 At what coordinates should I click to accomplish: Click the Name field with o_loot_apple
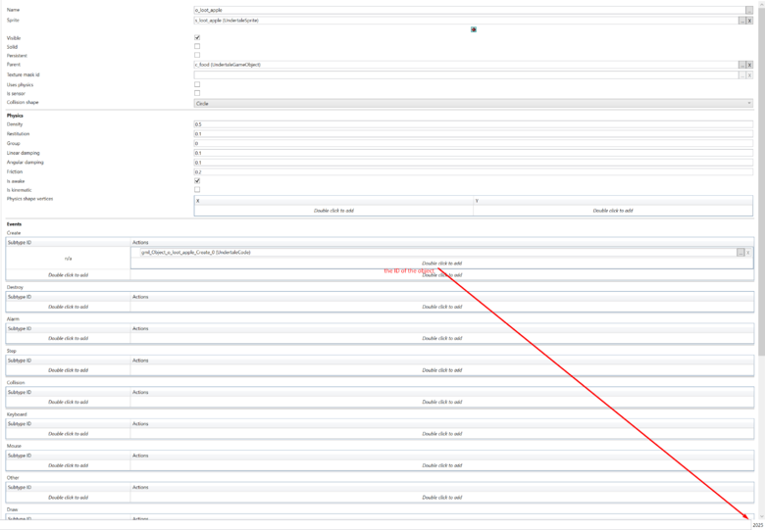click(468, 10)
